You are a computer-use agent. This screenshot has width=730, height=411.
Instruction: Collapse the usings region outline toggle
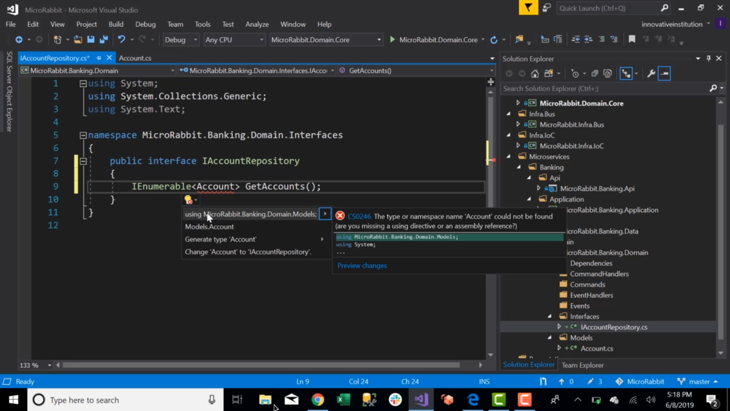(83, 84)
